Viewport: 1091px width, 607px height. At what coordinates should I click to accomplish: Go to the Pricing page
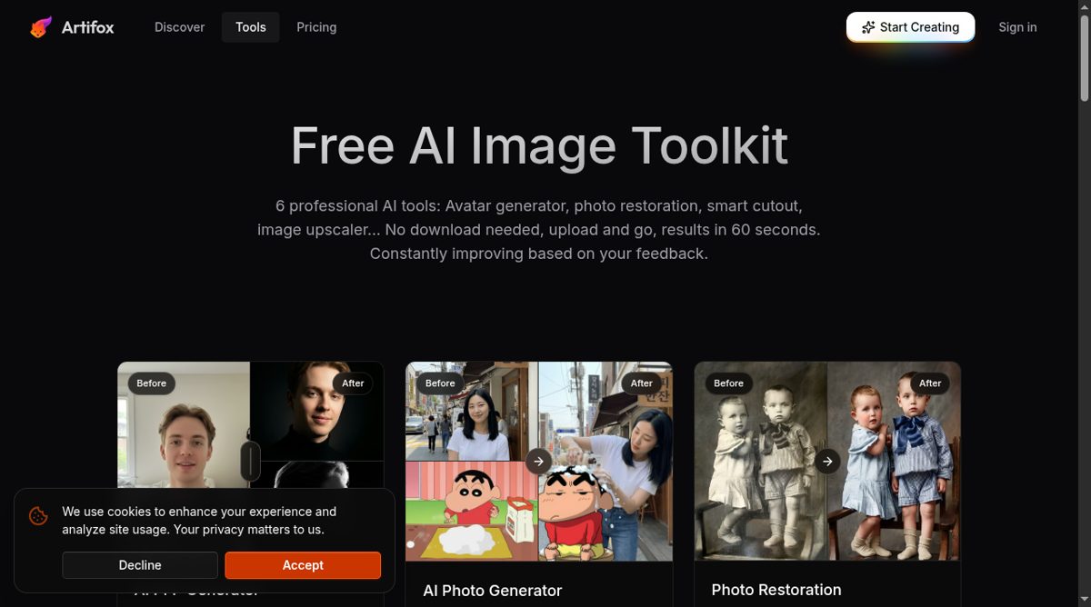click(316, 27)
